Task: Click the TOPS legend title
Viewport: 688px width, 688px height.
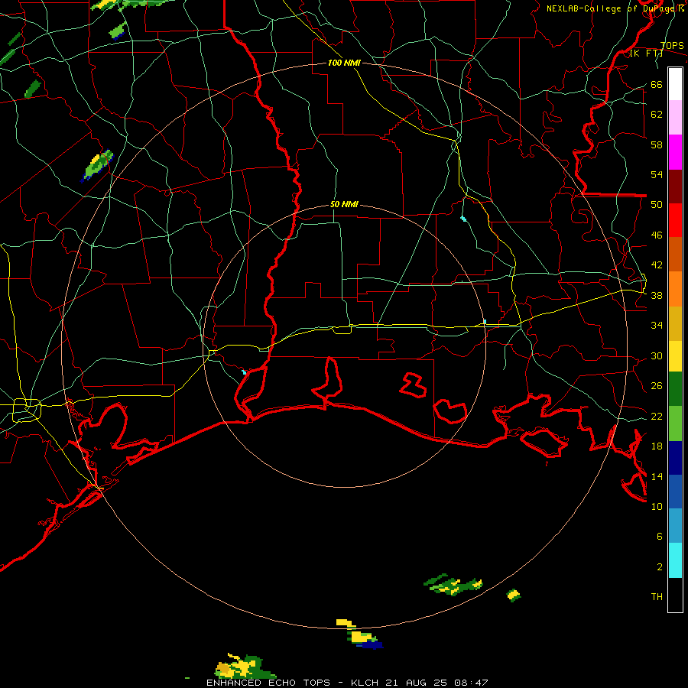Action: tap(672, 45)
